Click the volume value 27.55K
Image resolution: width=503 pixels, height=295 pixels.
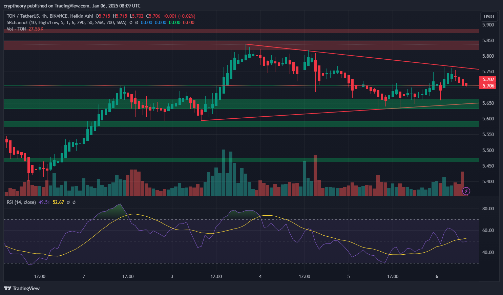click(36, 29)
